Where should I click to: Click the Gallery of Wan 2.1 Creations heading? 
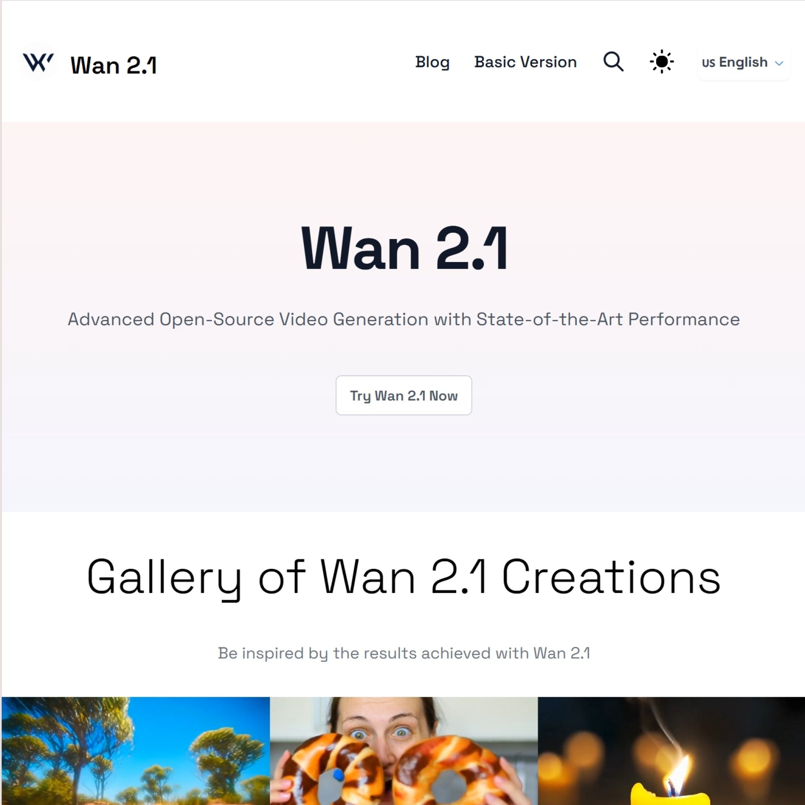pos(404,578)
